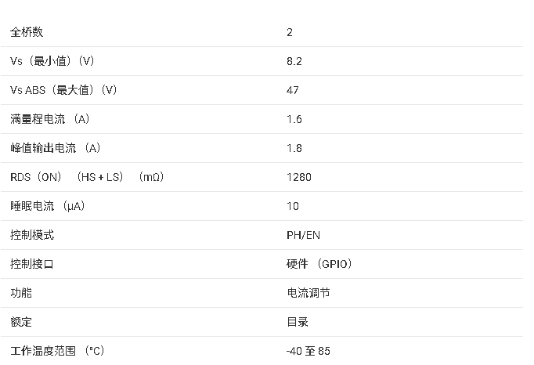This screenshot has width=534, height=365.
Task: Click the 8.2 minimum voltage value
Action: pos(294,61)
